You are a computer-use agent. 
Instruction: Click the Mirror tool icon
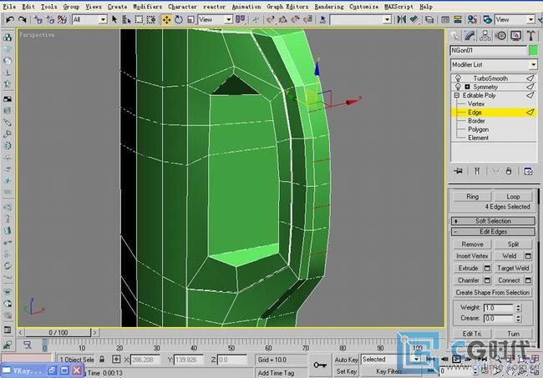pyautogui.click(x=401, y=20)
